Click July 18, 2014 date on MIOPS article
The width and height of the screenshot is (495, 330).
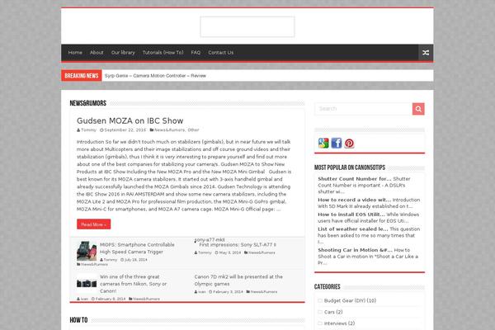[x=136, y=260]
